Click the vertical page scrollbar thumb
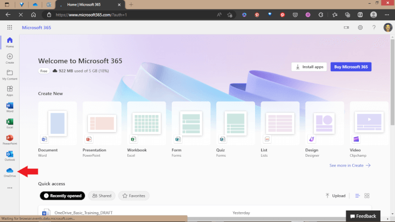The width and height of the screenshot is (395, 222). point(392,82)
